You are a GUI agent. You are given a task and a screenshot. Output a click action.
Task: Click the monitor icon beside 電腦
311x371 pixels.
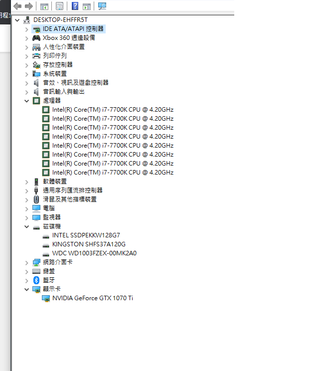pos(36,208)
